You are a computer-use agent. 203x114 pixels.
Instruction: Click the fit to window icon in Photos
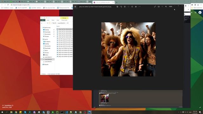(159, 7)
